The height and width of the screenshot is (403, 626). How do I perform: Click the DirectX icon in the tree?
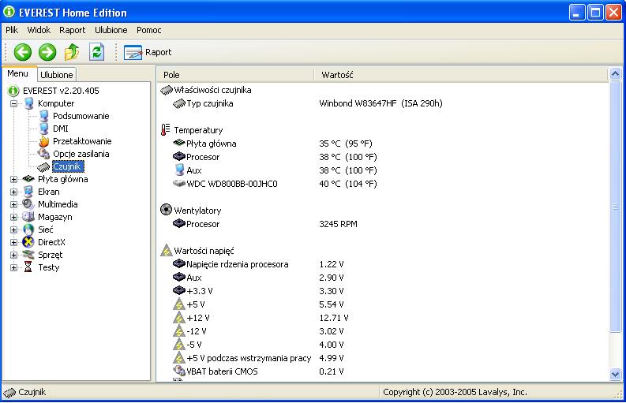click(x=28, y=242)
